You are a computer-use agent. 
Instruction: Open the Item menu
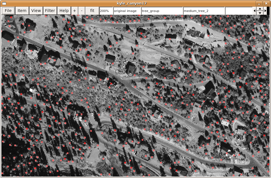[x=22, y=11]
